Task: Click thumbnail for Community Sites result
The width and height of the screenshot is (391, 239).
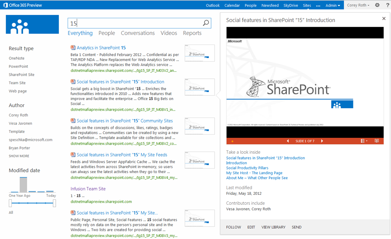Action: point(200,126)
